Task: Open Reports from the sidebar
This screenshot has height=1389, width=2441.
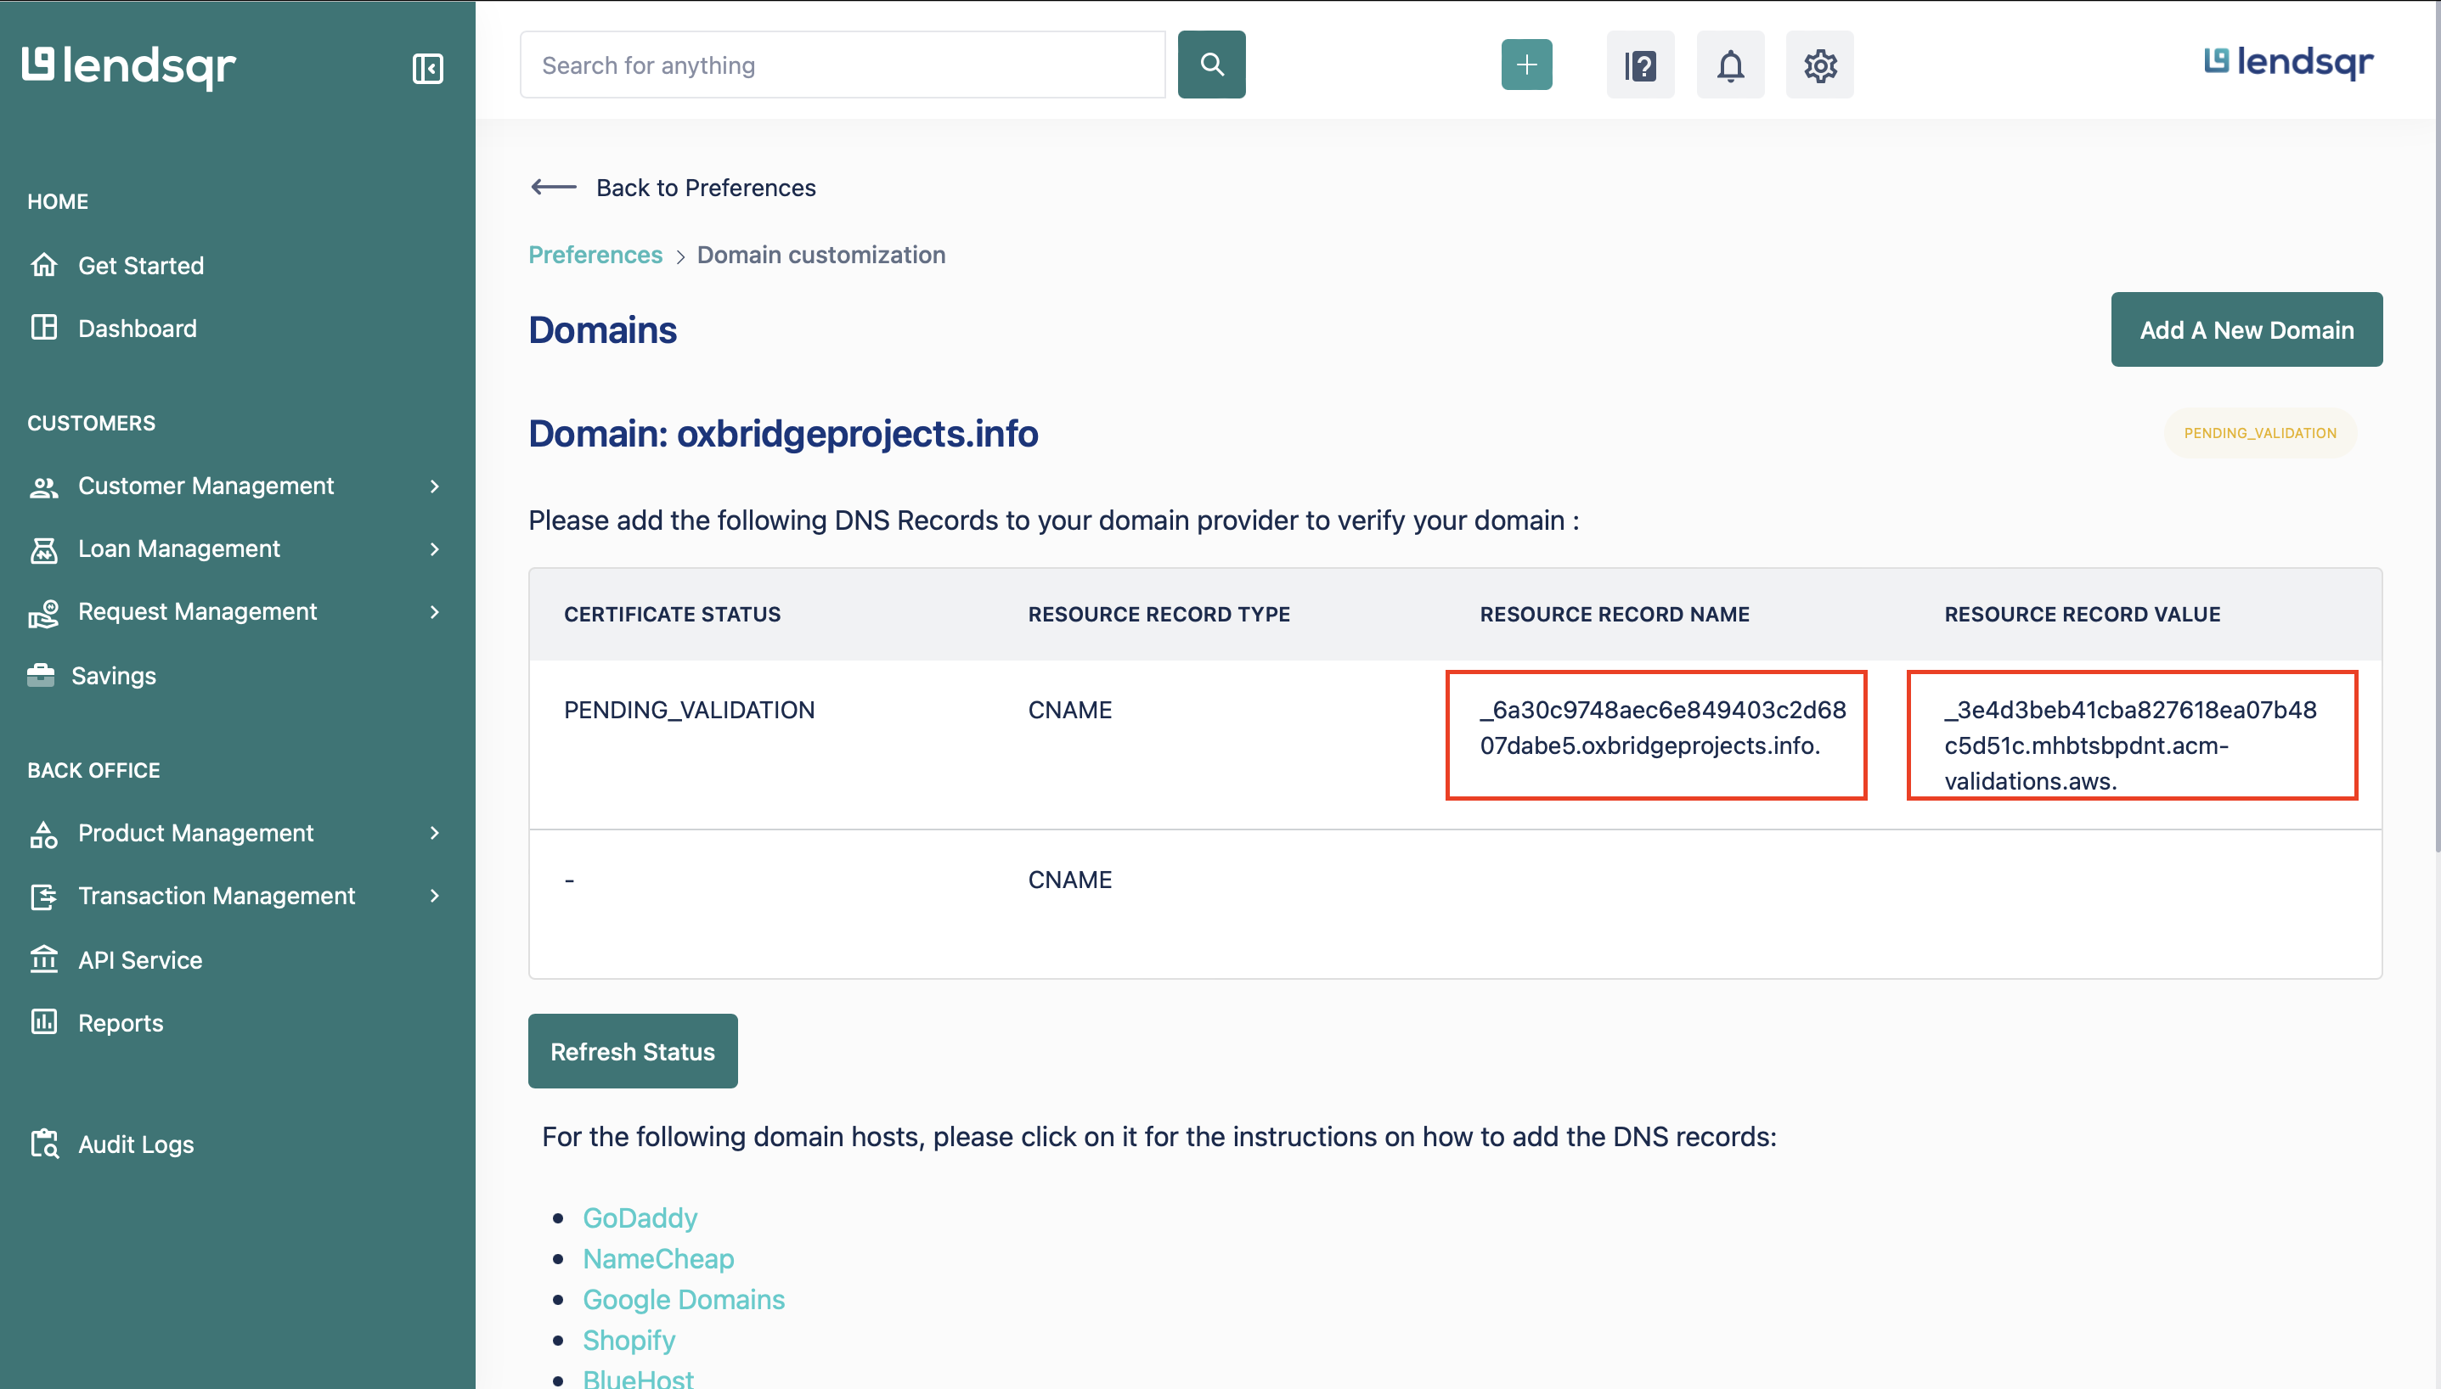Action: click(121, 1023)
